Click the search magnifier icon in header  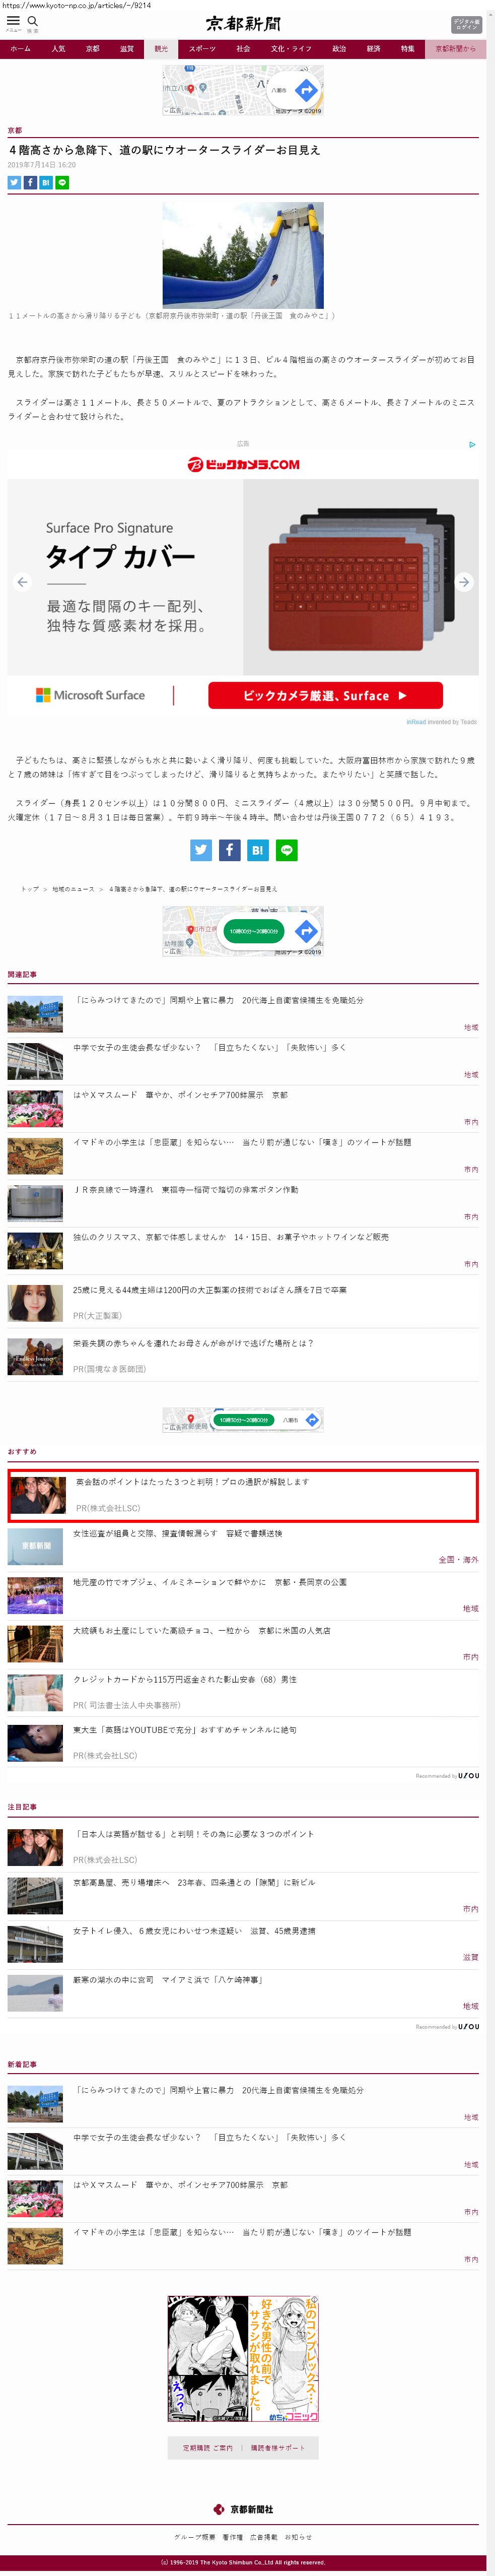(x=33, y=21)
